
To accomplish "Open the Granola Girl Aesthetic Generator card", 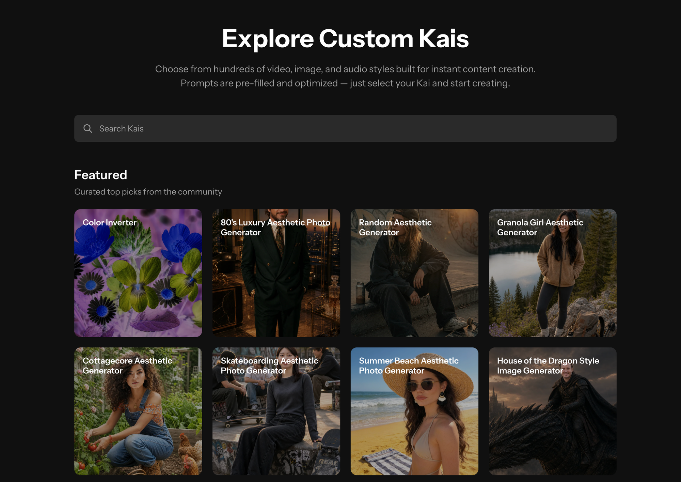I will click(x=553, y=273).
